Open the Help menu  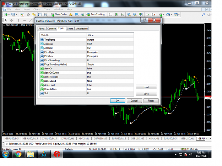pyautogui.click(x=69, y=10)
